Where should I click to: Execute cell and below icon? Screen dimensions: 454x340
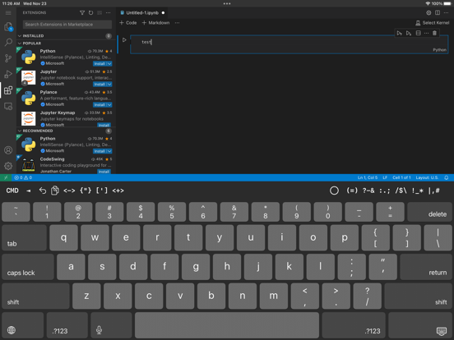pos(409,33)
